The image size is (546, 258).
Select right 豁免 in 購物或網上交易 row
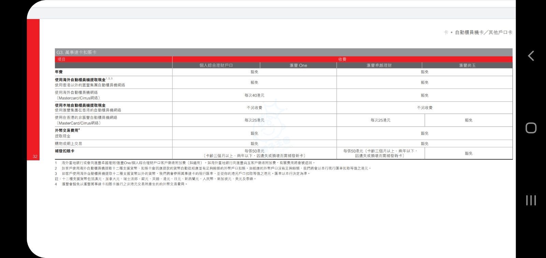425,144
